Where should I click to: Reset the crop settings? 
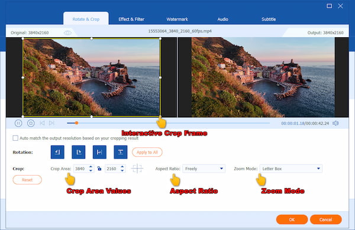pos(27,180)
